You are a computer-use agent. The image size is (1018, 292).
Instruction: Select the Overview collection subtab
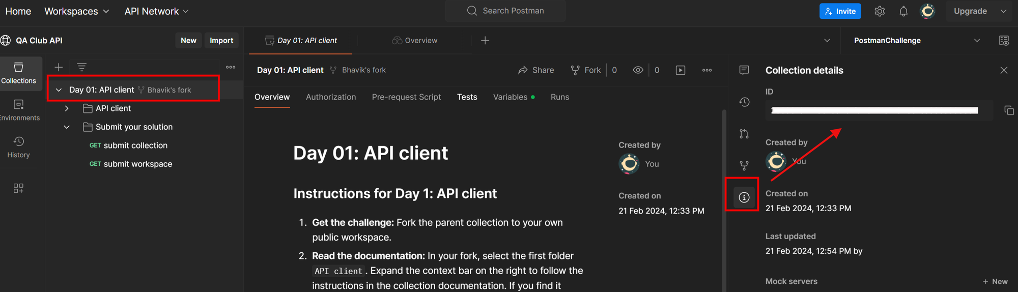click(x=272, y=97)
